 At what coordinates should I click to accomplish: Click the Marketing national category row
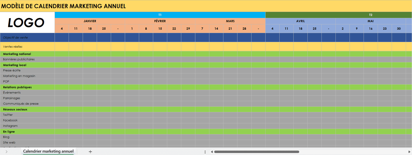(17, 54)
